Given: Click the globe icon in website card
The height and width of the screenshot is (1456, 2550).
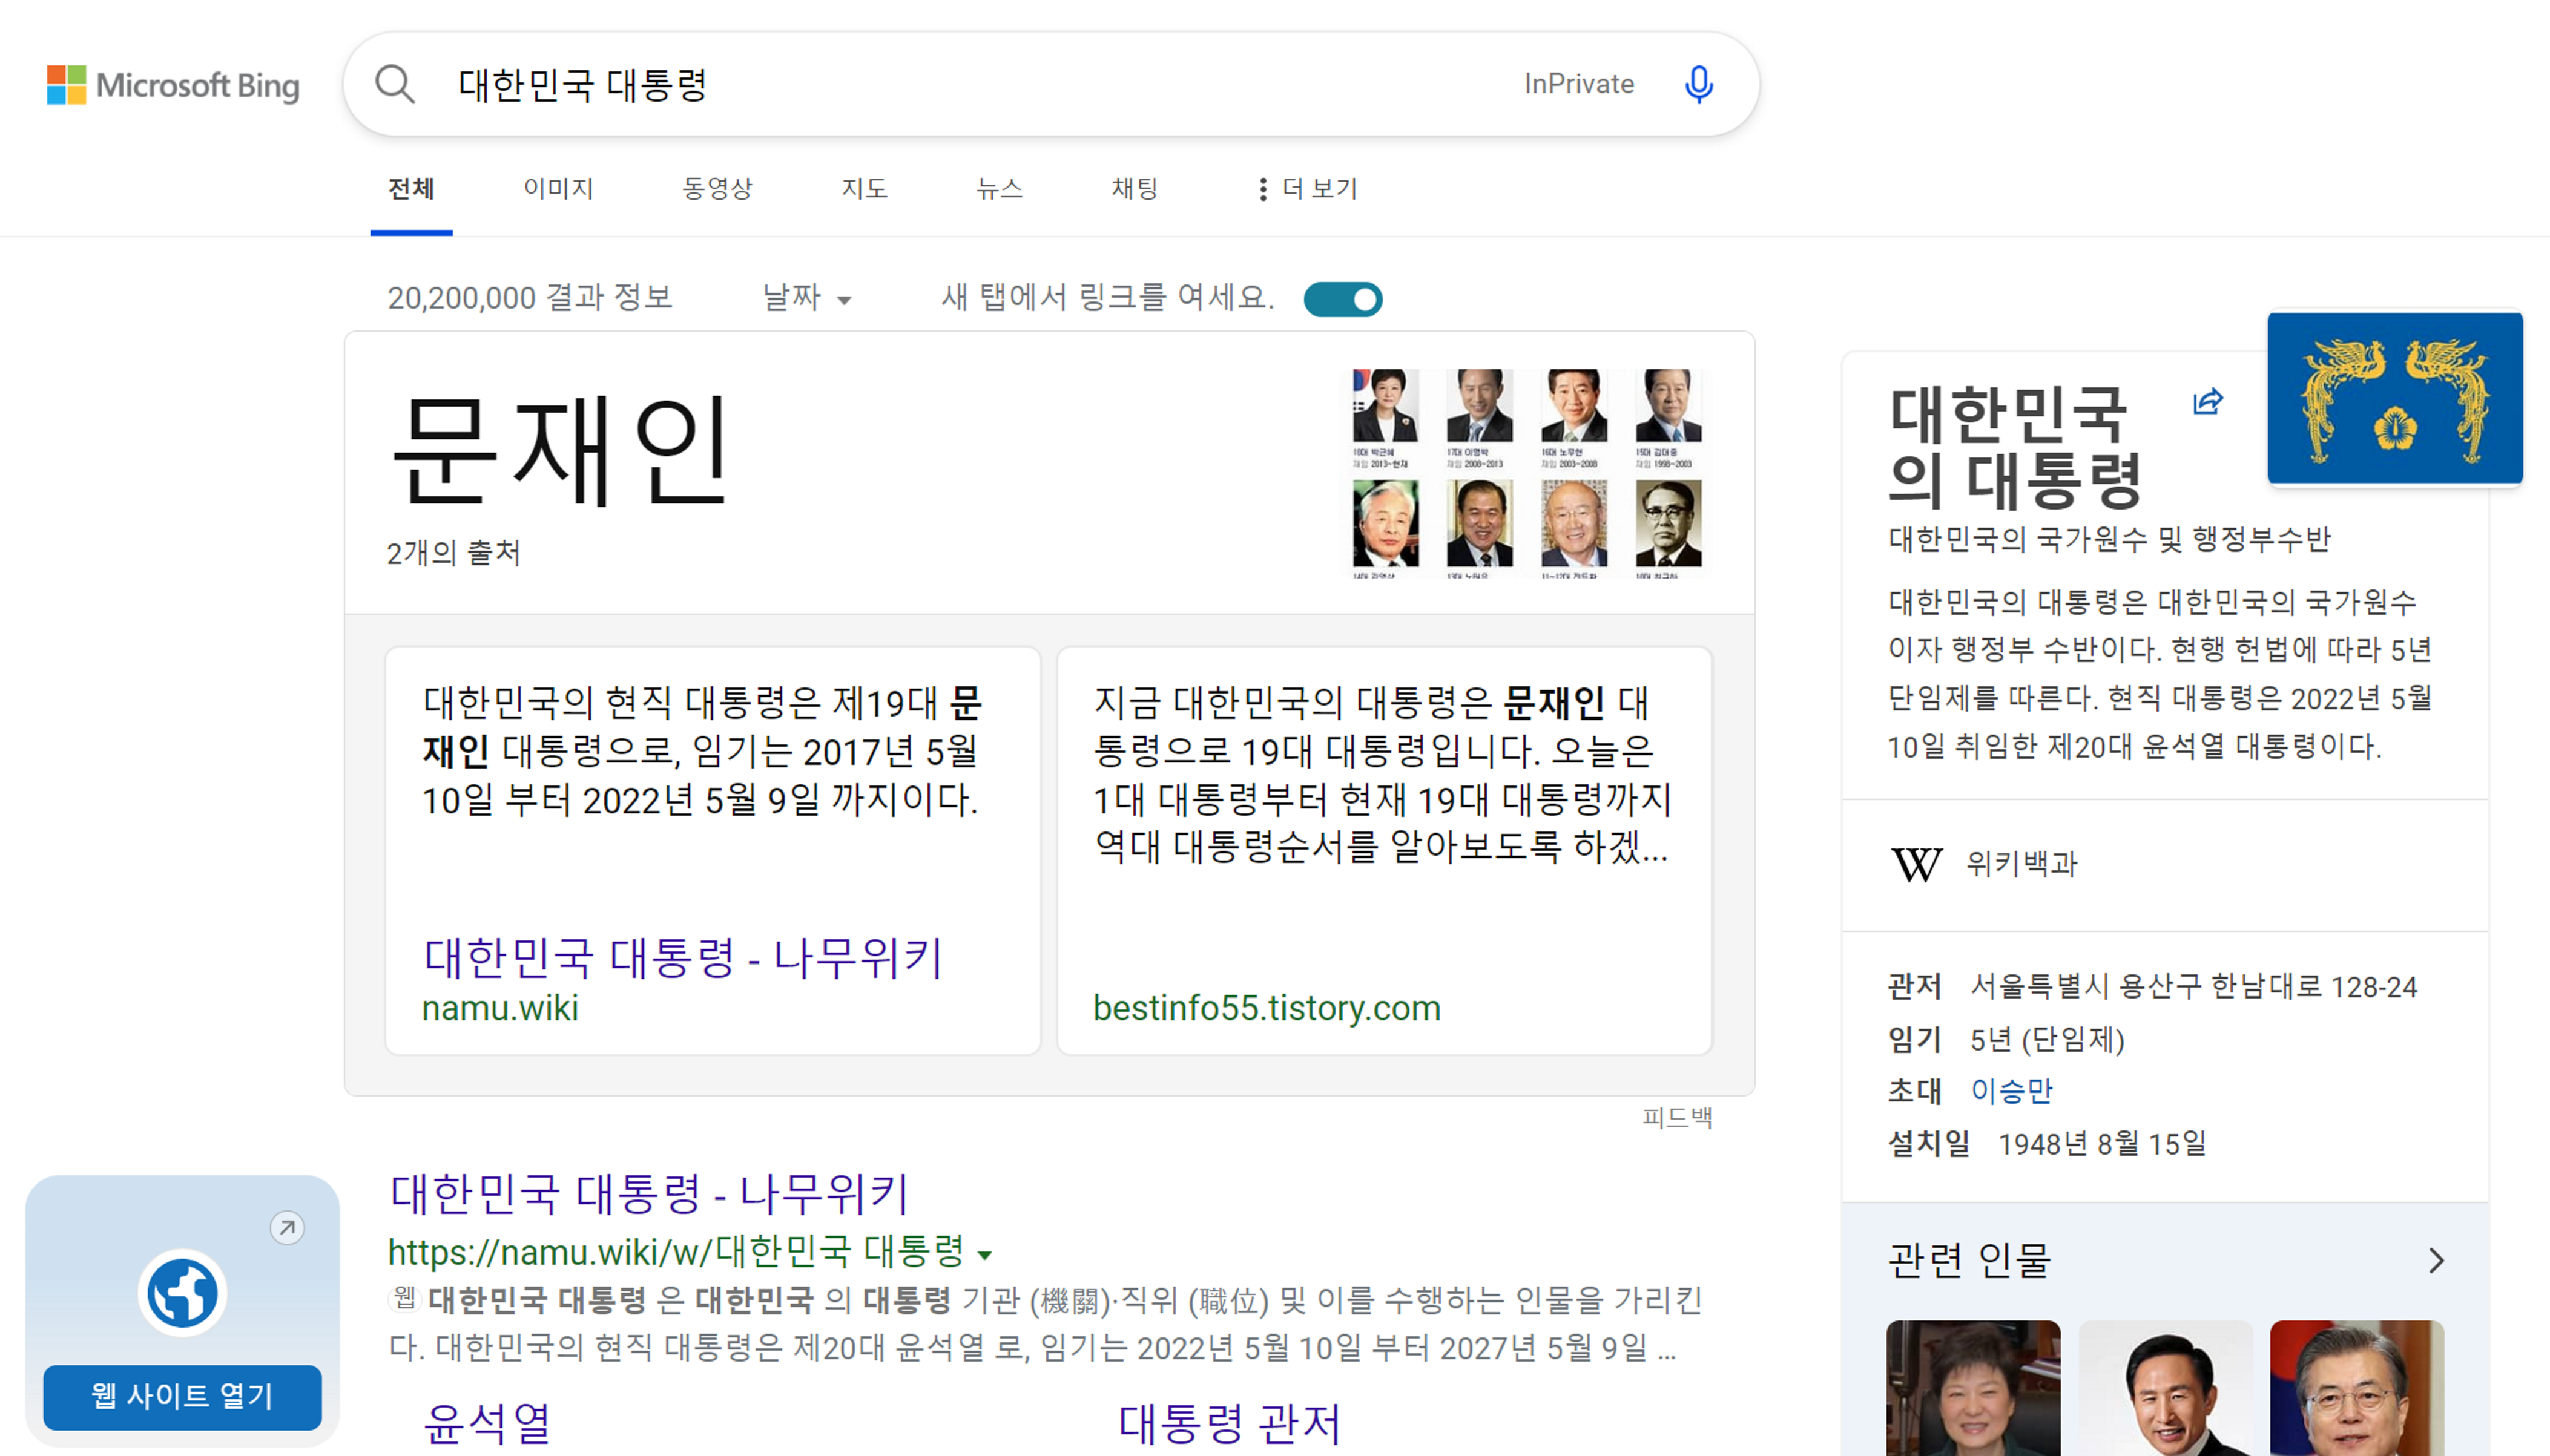Looking at the screenshot, I should click(x=182, y=1292).
